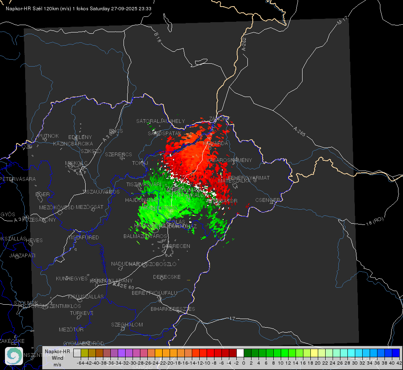Click the BIHARKERESZTES label
This screenshot has height=370, width=403.
tap(173, 309)
